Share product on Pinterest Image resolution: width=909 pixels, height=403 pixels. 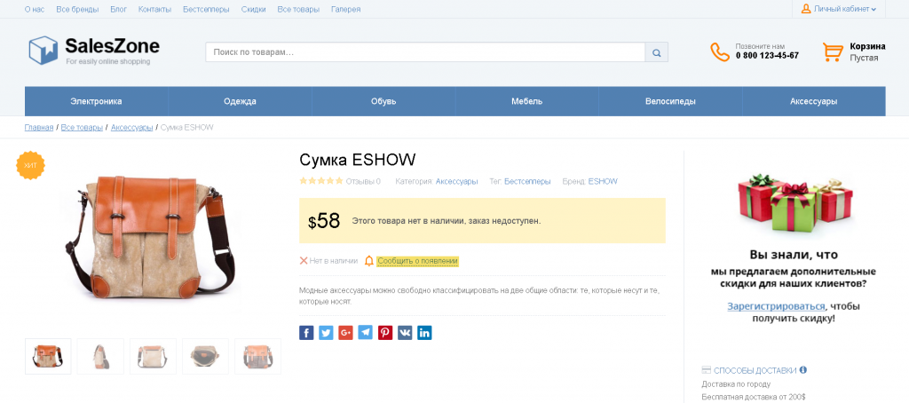point(385,333)
